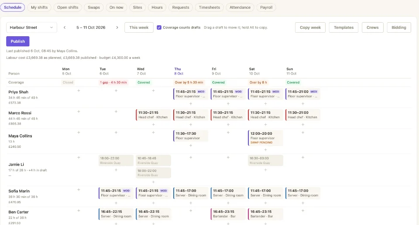View the On now tab

point(116,7)
